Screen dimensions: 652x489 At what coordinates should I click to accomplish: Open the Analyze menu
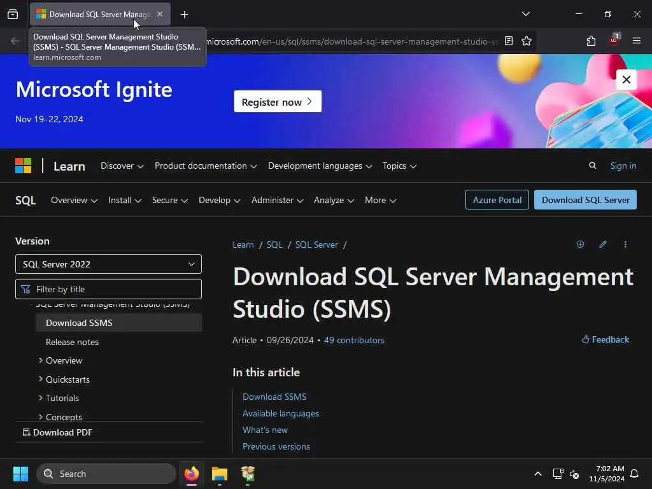[334, 201]
